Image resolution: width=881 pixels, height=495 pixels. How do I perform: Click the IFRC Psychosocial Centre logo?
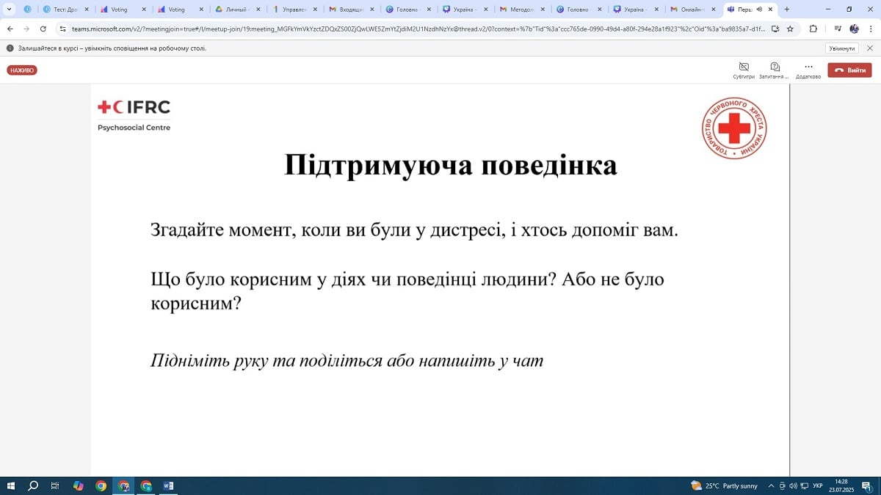point(134,115)
